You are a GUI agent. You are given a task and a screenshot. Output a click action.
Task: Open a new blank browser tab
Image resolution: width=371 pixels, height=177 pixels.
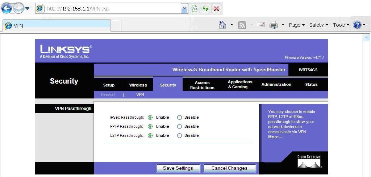pos(116,26)
